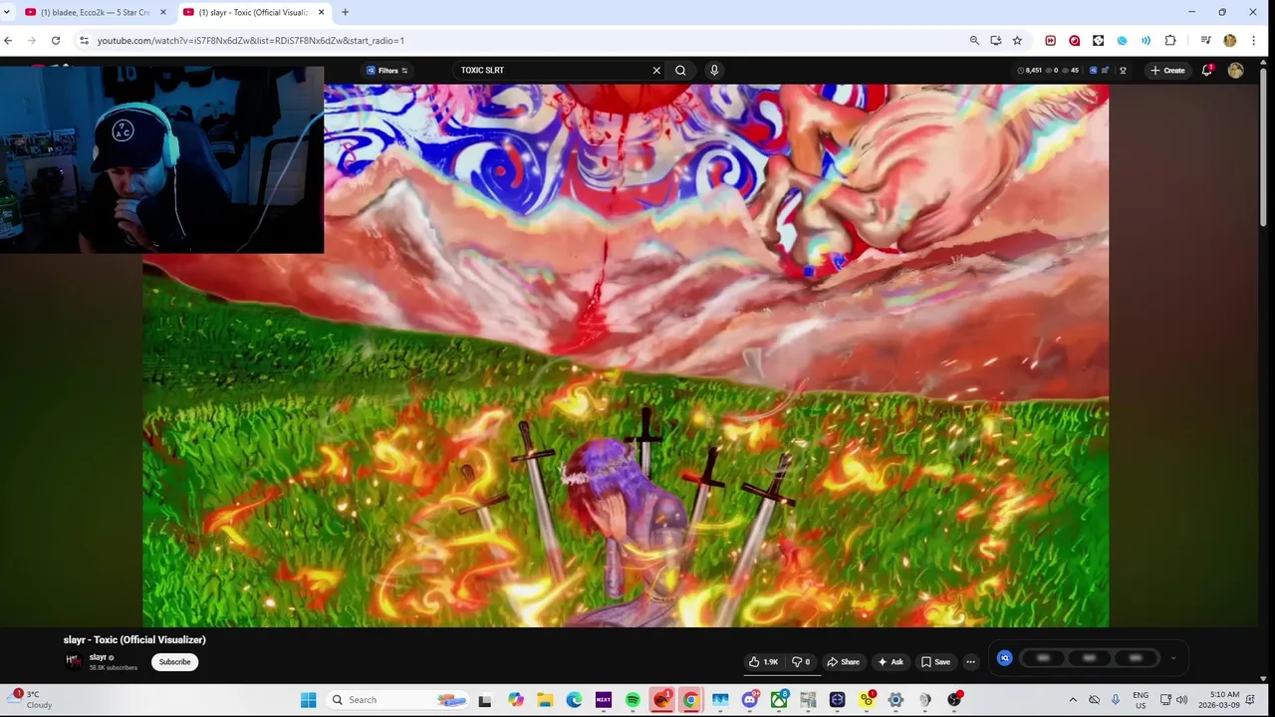Open slayr channel name link

[98, 657]
